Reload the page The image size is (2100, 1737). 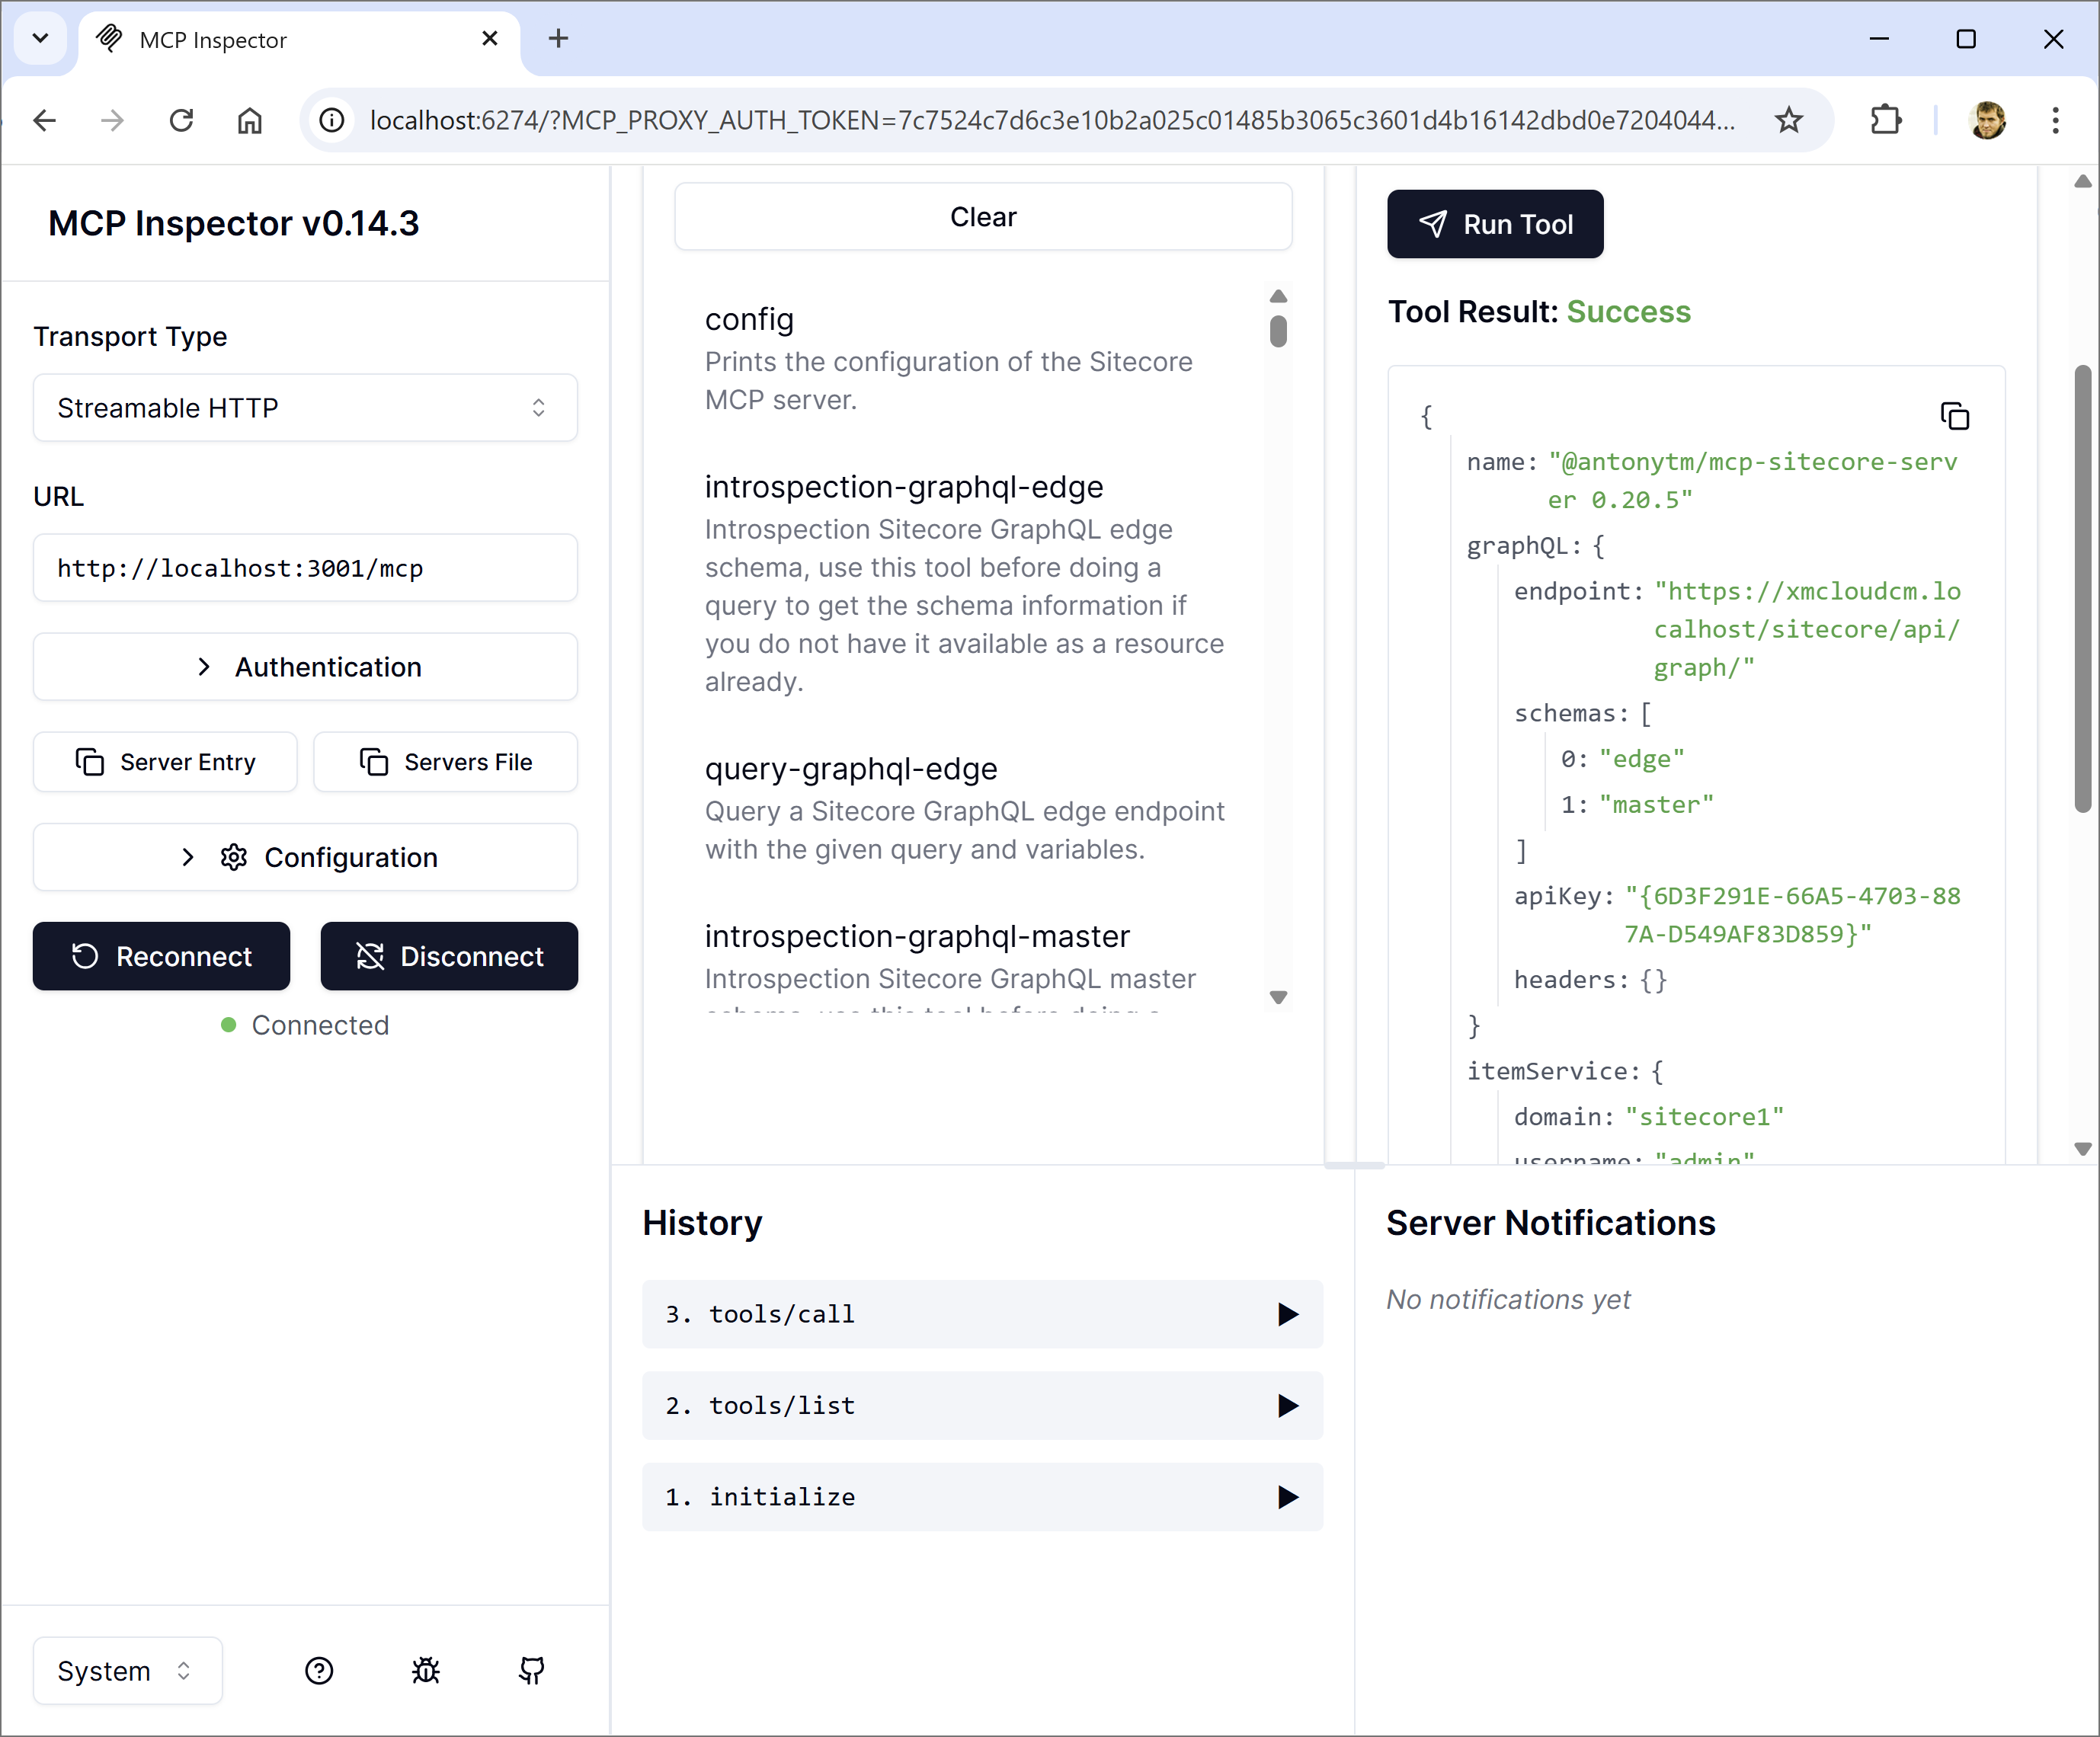[x=181, y=120]
